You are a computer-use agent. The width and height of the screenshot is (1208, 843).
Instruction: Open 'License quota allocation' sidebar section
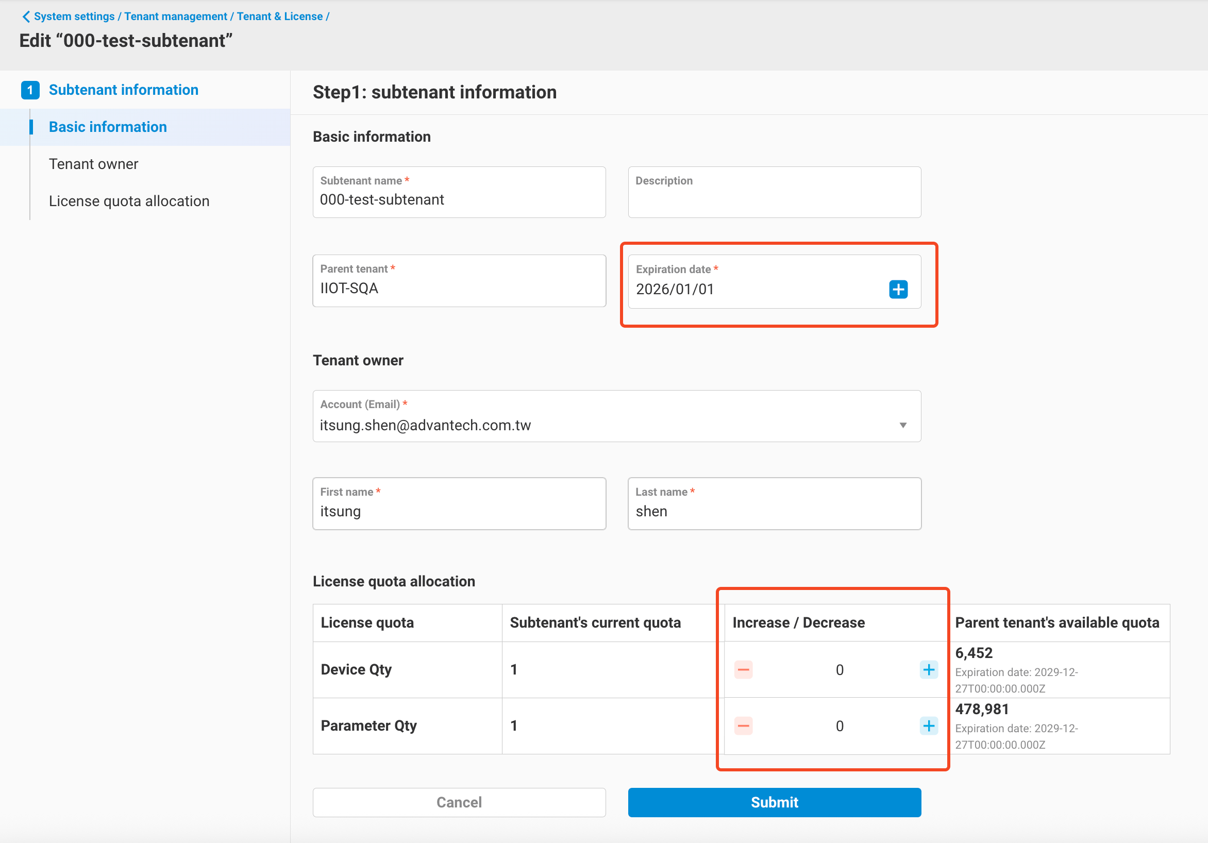pos(129,200)
